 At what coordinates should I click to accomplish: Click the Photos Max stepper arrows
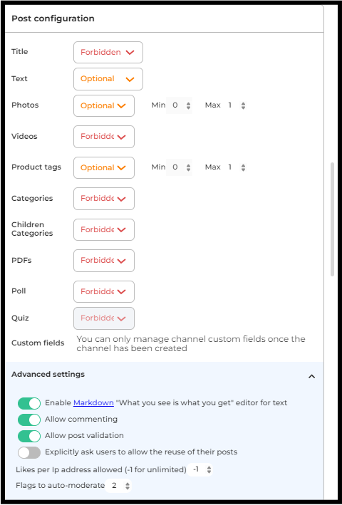[x=243, y=105]
